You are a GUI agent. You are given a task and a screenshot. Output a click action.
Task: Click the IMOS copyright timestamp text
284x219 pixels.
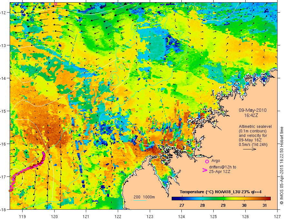pos(282,166)
